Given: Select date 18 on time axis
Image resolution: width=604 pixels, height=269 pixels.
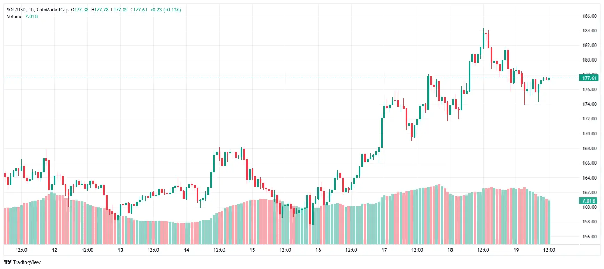Looking at the screenshot, I should pos(450,250).
